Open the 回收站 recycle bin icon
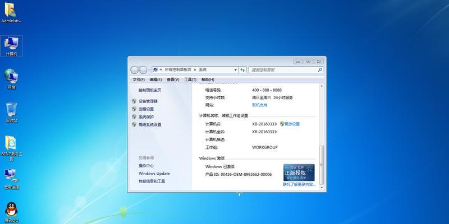 [11, 113]
